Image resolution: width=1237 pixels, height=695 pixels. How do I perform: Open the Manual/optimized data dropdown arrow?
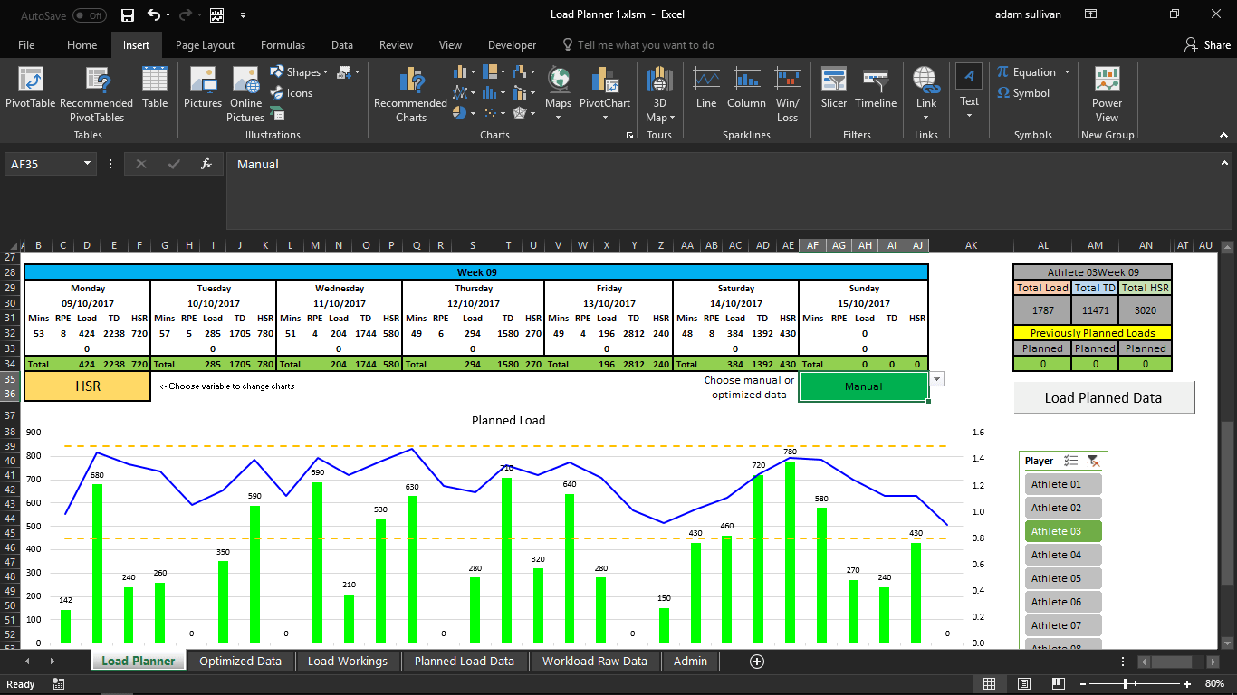(937, 379)
